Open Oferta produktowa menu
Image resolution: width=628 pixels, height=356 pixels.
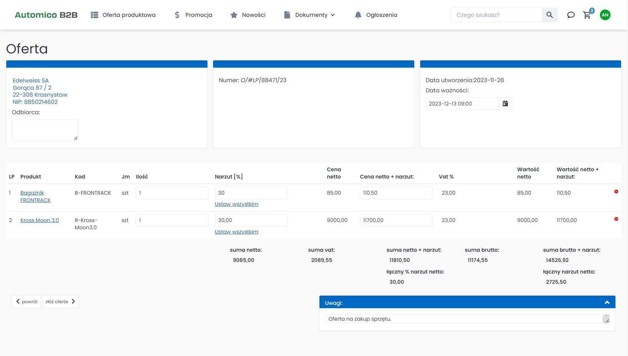coord(123,15)
